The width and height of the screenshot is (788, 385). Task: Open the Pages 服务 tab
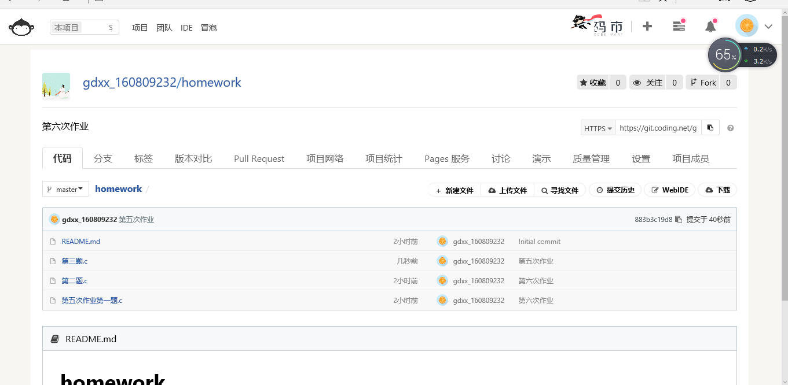point(447,158)
